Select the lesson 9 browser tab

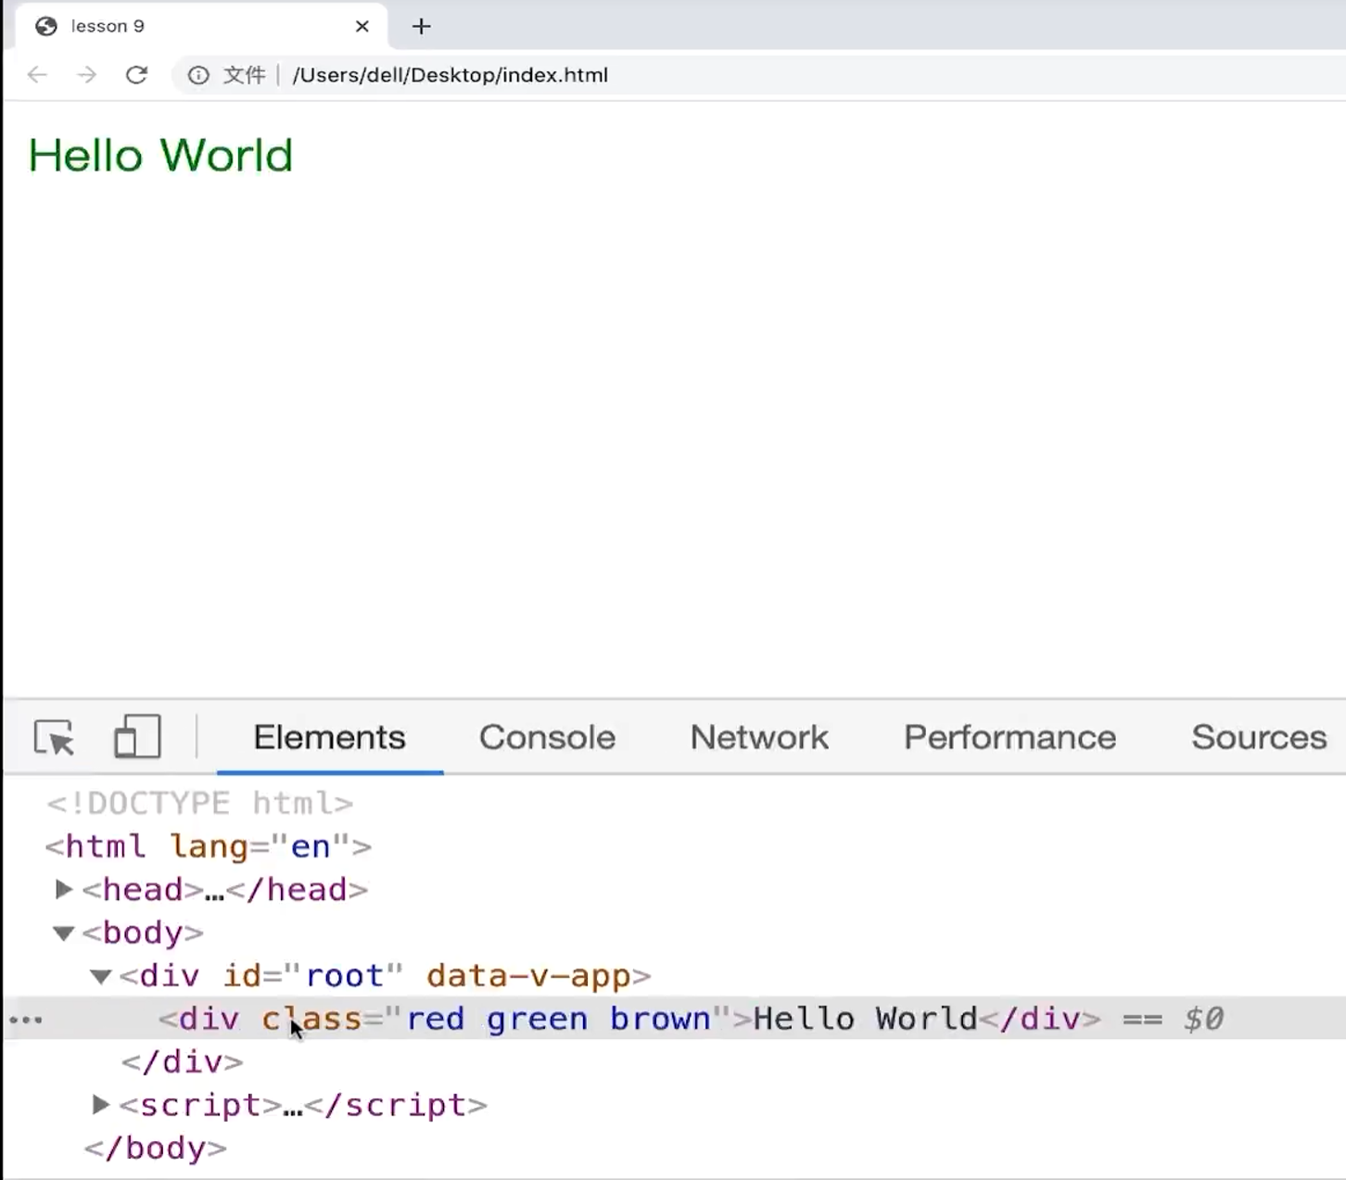(201, 26)
